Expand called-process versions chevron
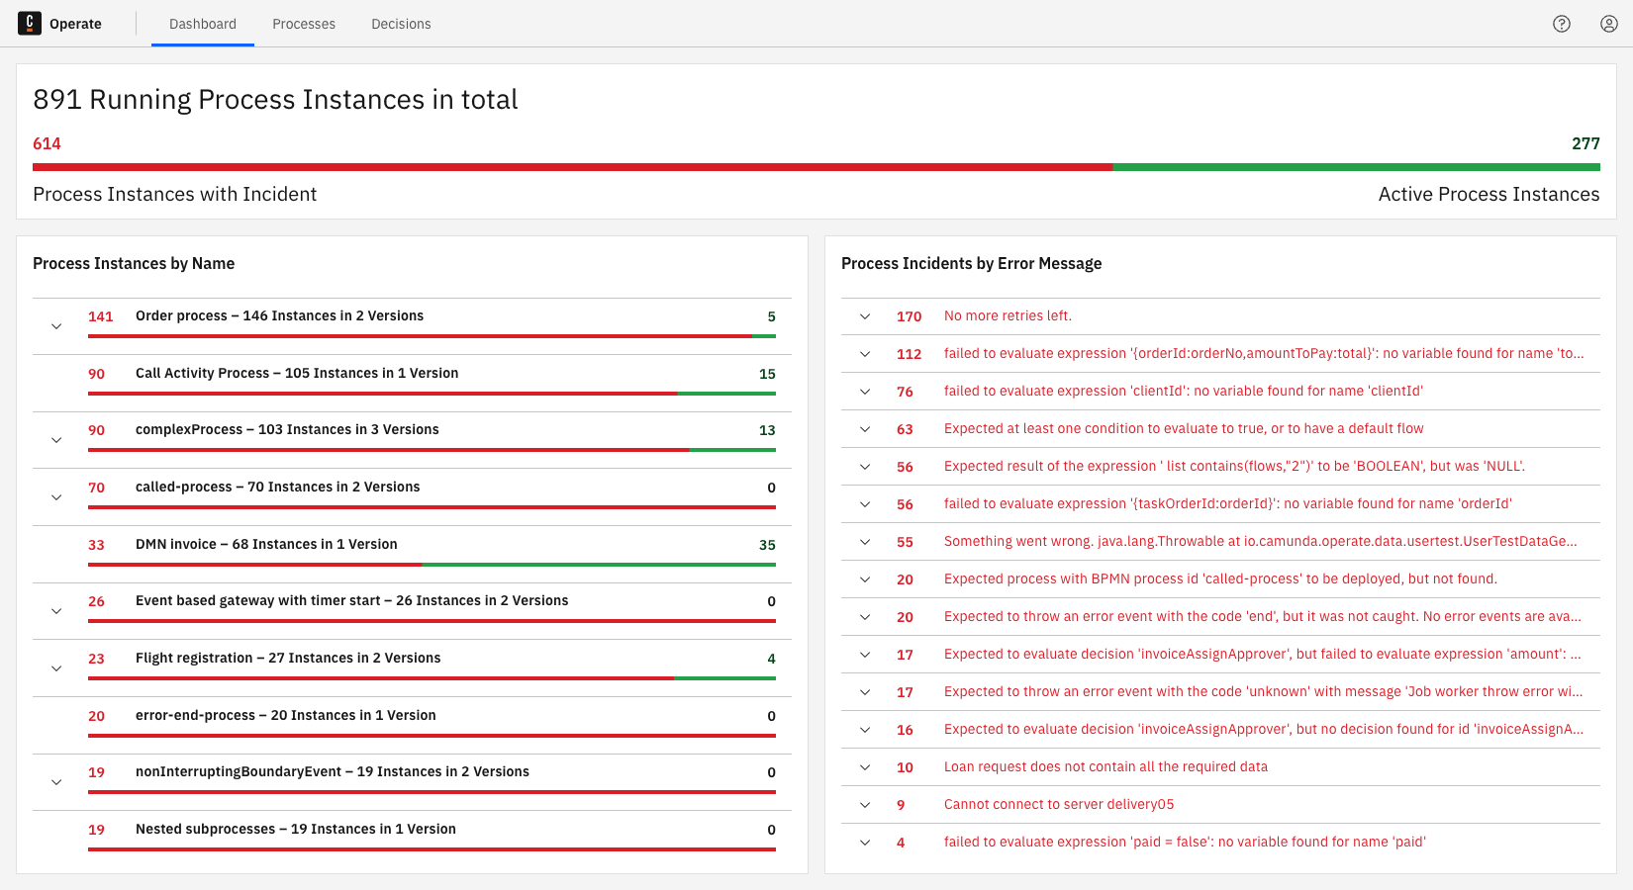Screen dimensions: 1633x890 point(56,497)
